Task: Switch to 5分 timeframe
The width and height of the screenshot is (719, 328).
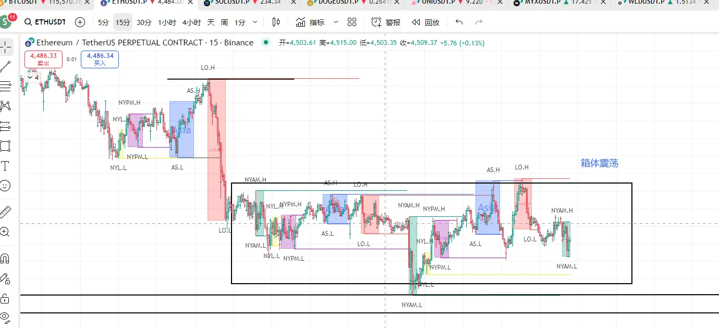Action: click(x=103, y=22)
